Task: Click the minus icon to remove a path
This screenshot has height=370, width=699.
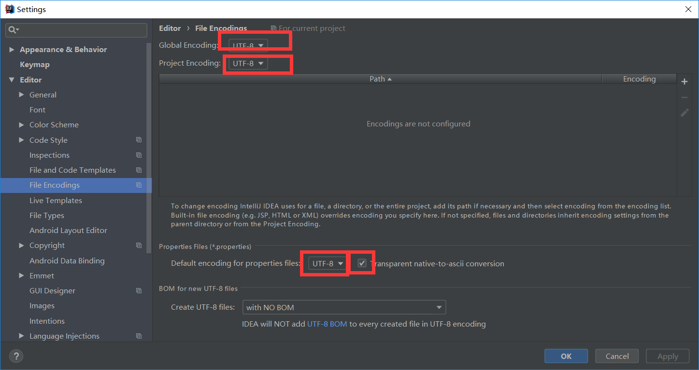Action: pyautogui.click(x=685, y=97)
